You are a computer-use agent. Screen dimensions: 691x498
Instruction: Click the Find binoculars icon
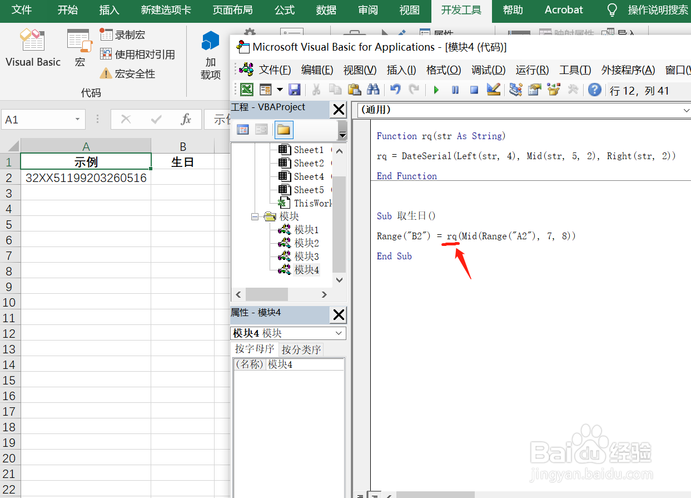click(x=373, y=90)
